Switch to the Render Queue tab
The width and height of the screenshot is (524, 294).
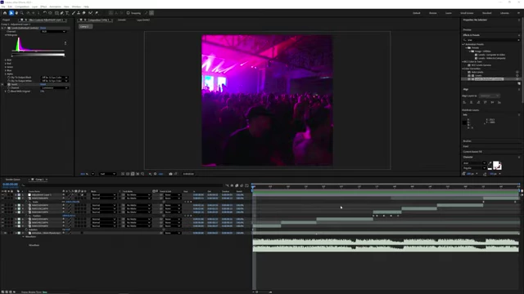tap(13, 180)
